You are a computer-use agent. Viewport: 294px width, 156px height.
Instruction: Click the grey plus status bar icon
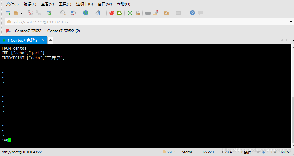pyautogui.click(x=258, y=152)
